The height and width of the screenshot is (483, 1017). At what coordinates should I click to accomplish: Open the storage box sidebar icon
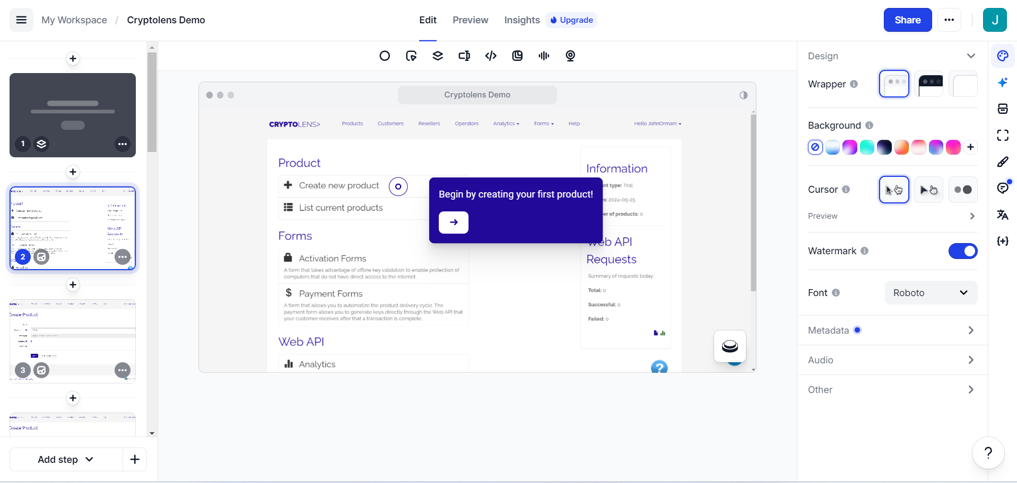(x=1003, y=109)
